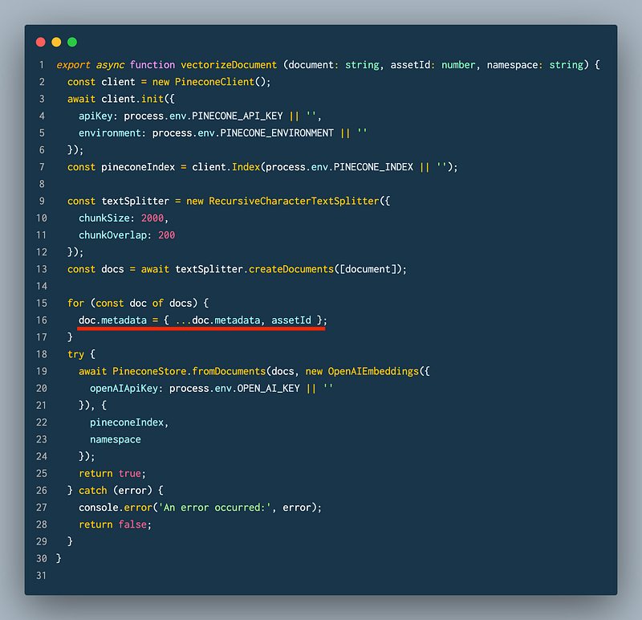Click 'PINECONE_INDEX' on line 7
Viewport: 642px width, 620px height.
tap(373, 167)
